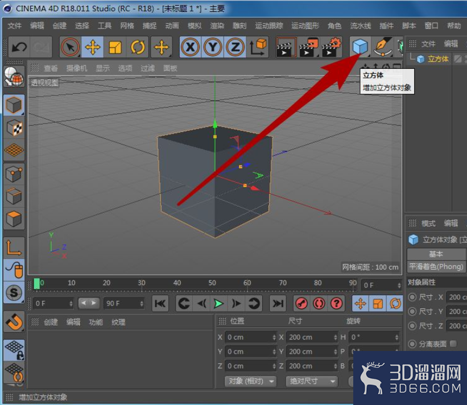Click the preview range slider arrows
This screenshot has height=405, width=467.
tap(89, 303)
